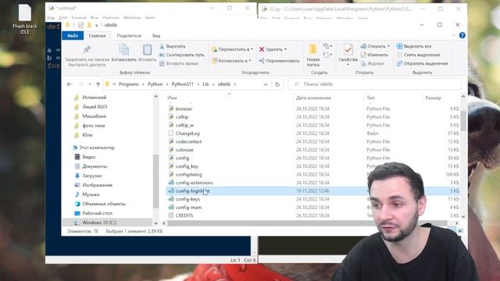Switch to the Вид tab

point(156,36)
